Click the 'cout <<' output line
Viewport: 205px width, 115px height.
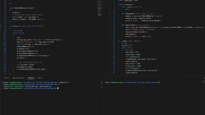pos(36,42)
